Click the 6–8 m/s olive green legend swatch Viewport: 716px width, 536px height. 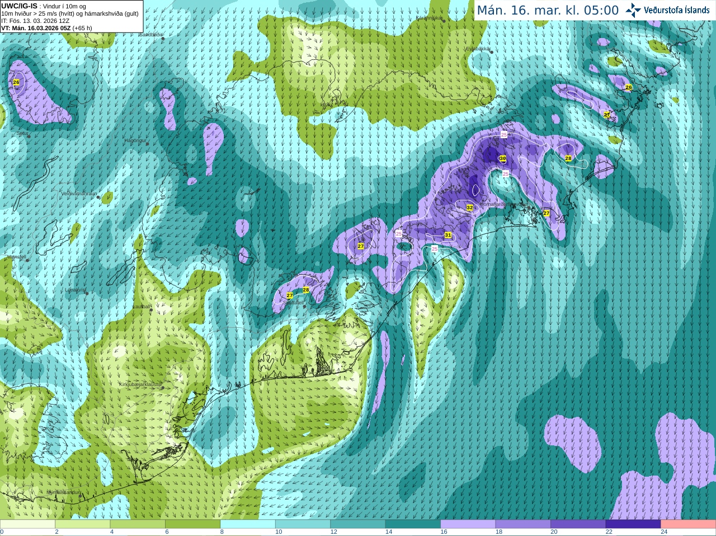point(193,524)
